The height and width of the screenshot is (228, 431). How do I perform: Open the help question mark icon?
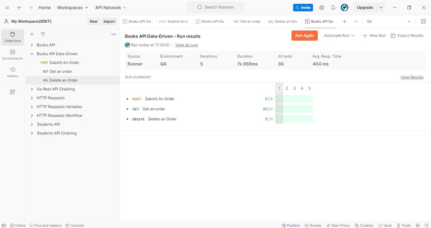(x=426, y=225)
